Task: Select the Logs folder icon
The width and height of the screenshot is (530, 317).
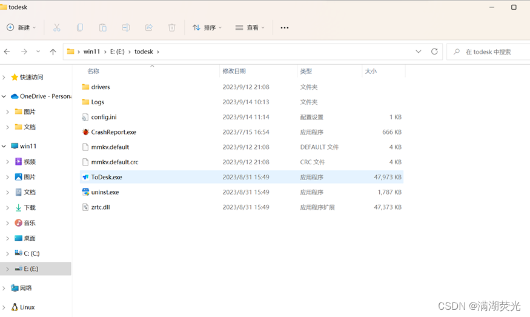Action: coord(85,102)
